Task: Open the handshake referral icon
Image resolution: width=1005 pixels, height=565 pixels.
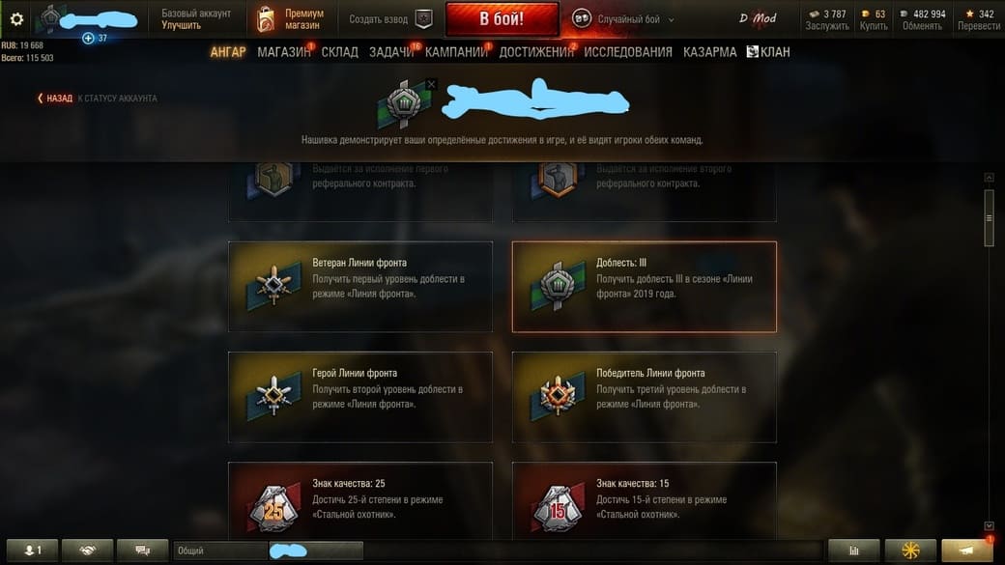Action: (x=87, y=551)
